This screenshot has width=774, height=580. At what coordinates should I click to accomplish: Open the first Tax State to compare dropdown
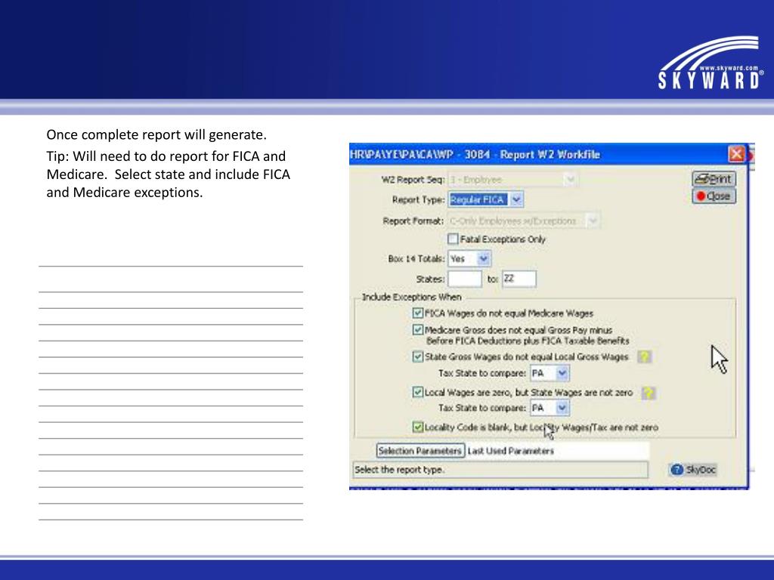click(562, 373)
